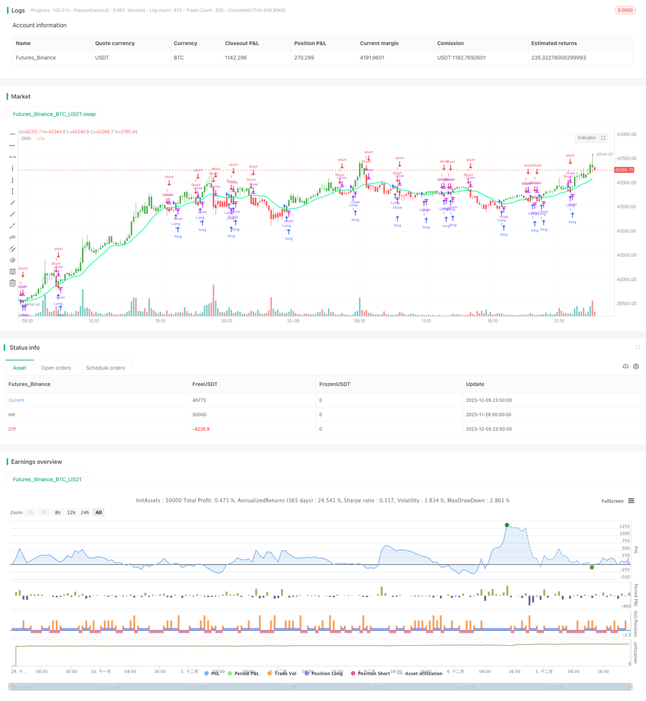Collapse the Status info panel
The image size is (646, 701).
coord(638,347)
